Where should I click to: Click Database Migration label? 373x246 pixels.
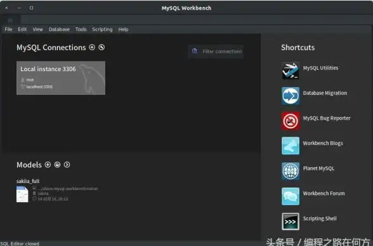point(325,93)
